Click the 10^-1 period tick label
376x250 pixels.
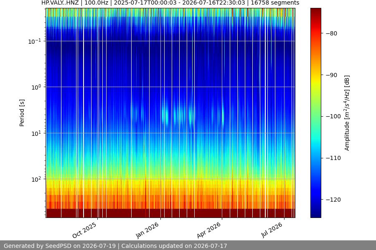(34, 41)
